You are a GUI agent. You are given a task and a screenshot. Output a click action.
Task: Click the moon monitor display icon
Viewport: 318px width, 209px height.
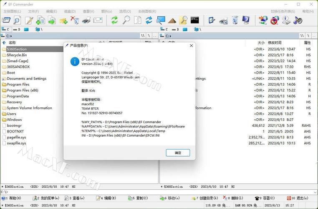point(246,20)
